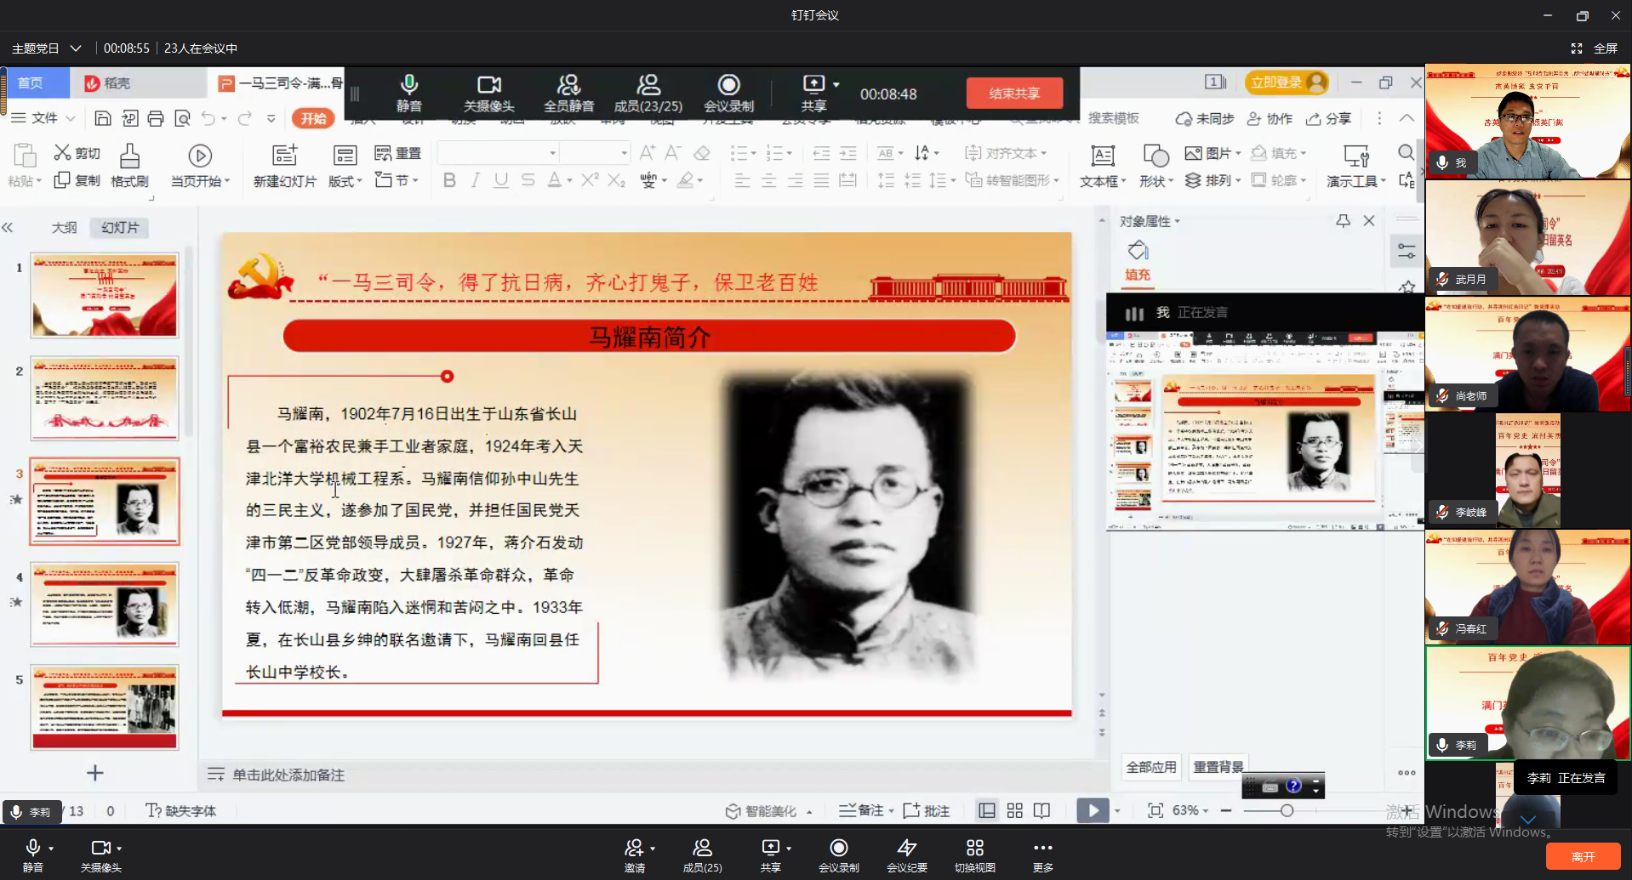Click the 结束共享 button
The height and width of the screenshot is (880, 1632).
click(1014, 93)
